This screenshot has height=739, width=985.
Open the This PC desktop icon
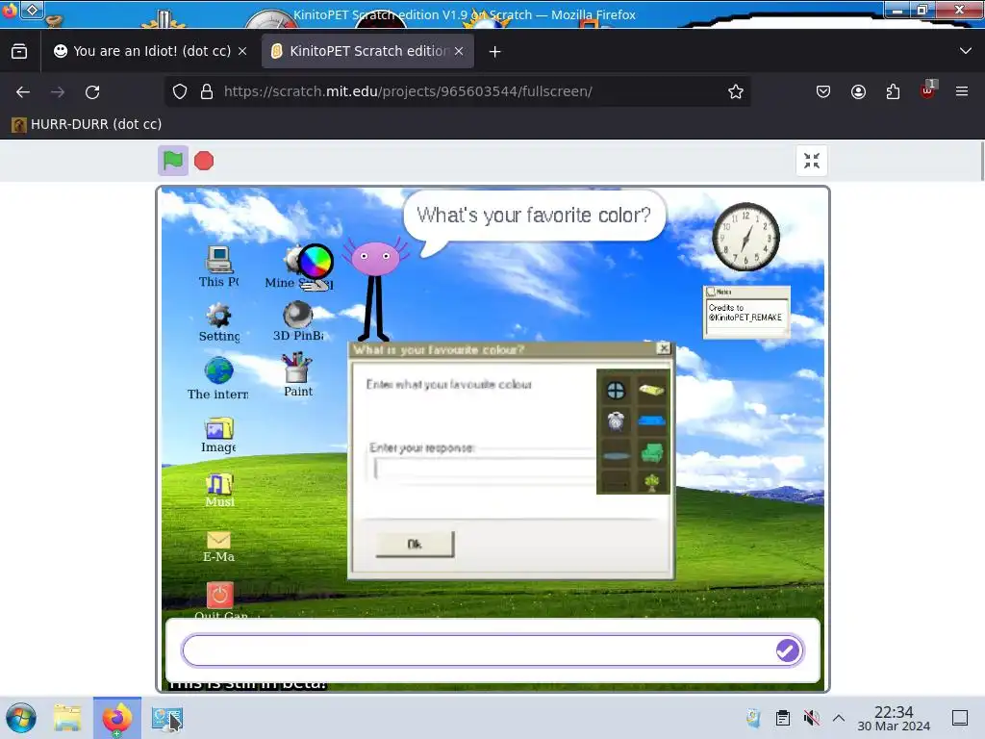[x=218, y=266]
